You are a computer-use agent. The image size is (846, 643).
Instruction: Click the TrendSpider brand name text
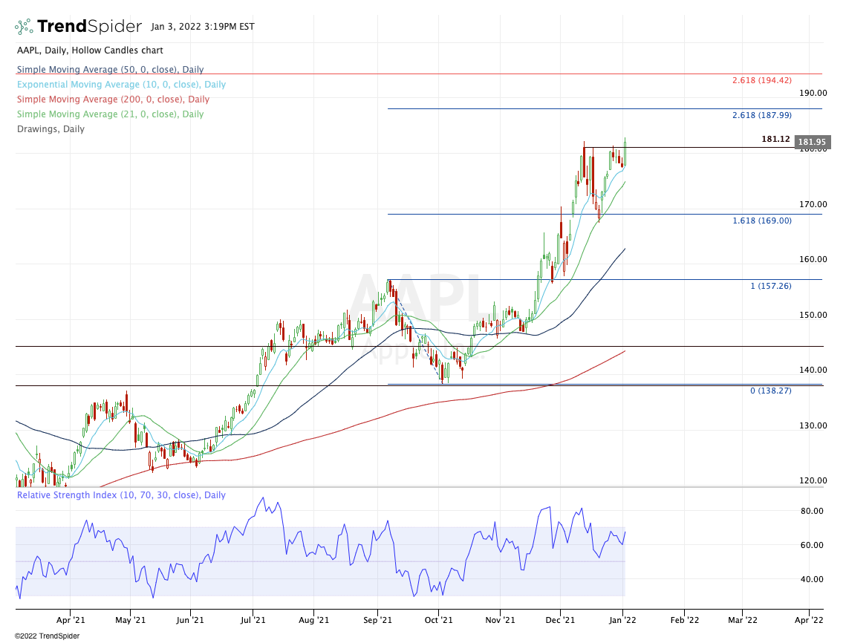[x=90, y=27]
